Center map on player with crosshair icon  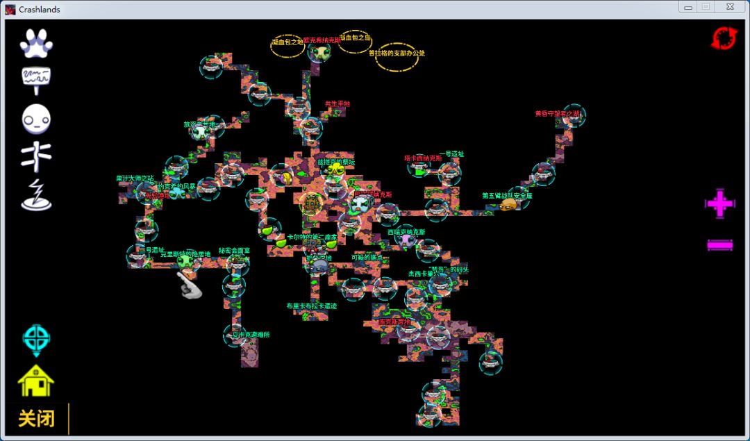pyautogui.click(x=36, y=340)
